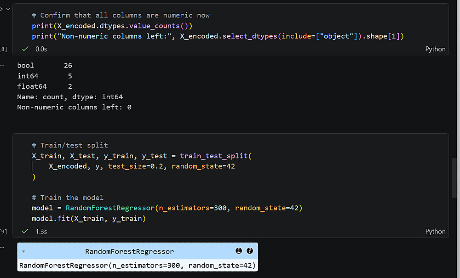The width and height of the screenshot is (460, 278).
Task: Open the RandomForestRegressor '?' documentation icon
Action: [x=250, y=251]
